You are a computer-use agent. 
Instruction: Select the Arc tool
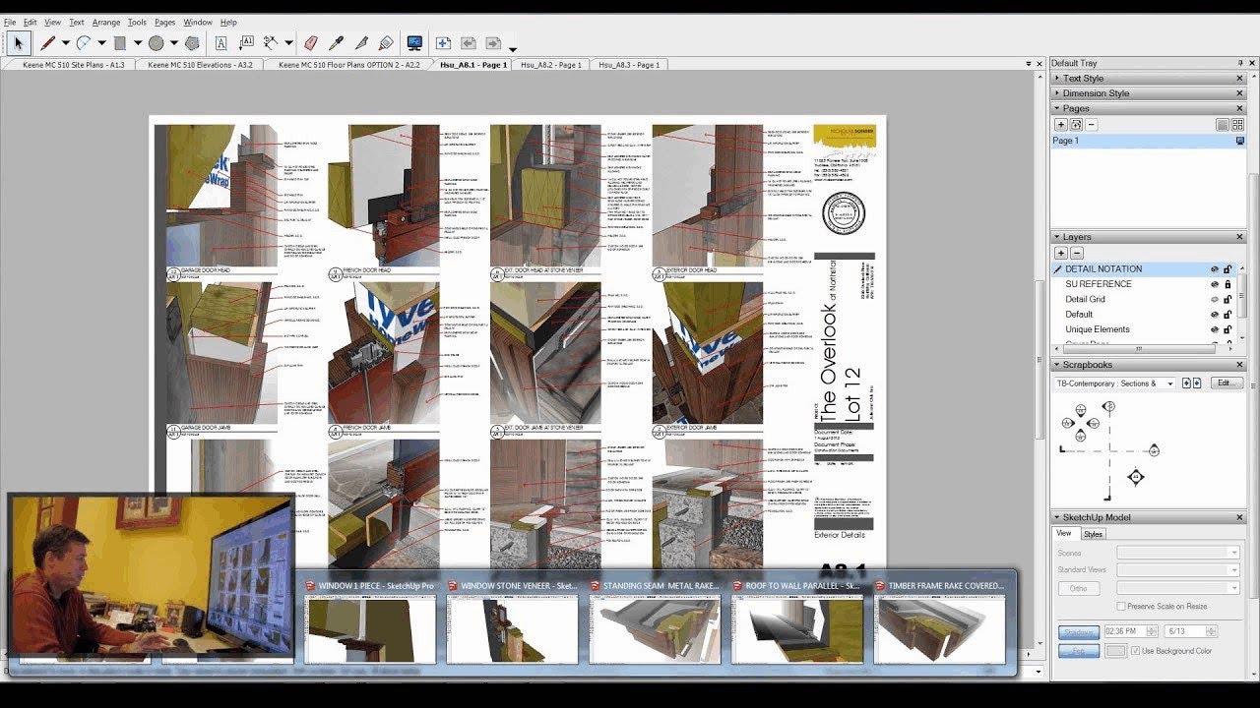84,43
